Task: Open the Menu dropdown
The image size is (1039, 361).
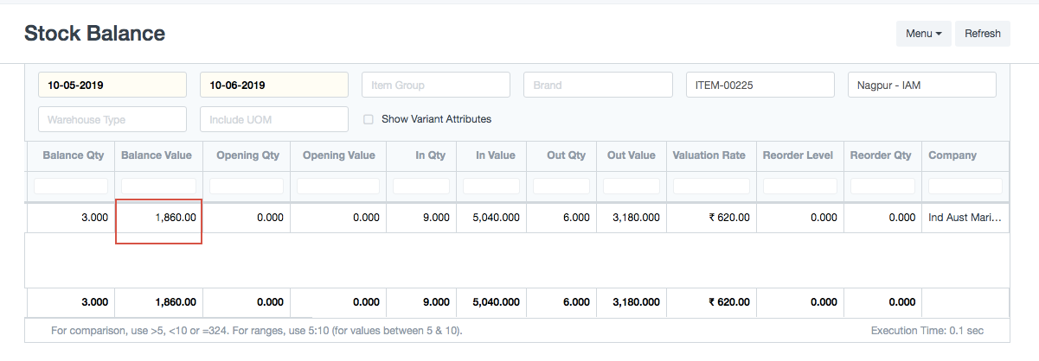Action: (x=923, y=34)
